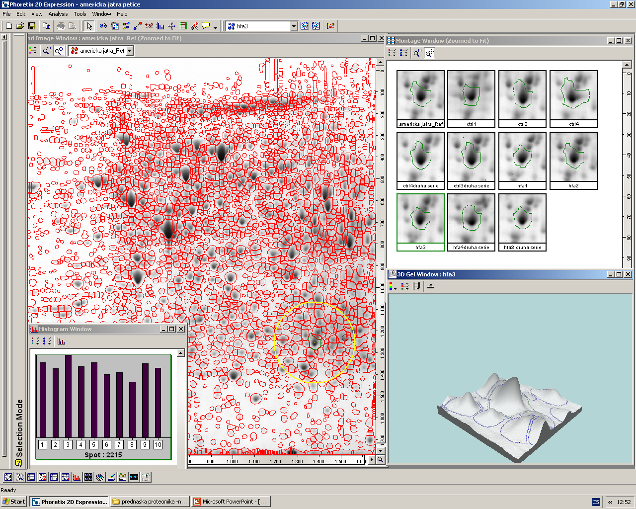Select the ctrl4druha serie montage thumbnail
Screen dimensions: 636x509
click(420, 161)
